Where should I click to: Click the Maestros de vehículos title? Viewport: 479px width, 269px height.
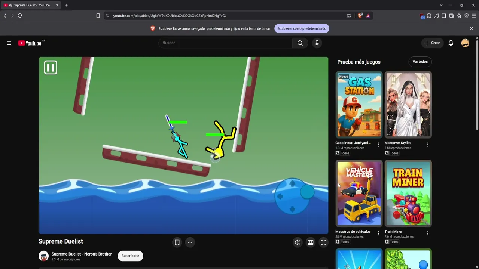pyautogui.click(x=353, y=232)
